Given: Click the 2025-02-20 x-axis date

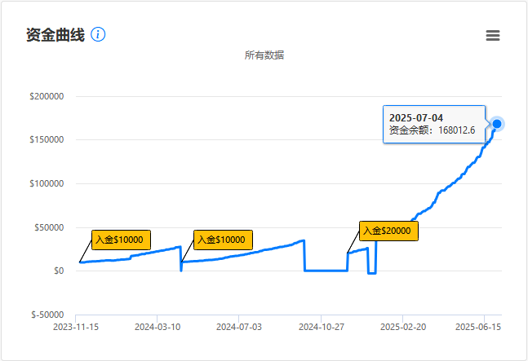Looking at the screenshot, I should (403, 327).
